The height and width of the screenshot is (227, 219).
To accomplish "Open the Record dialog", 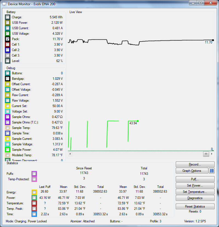I will [195, 164].
